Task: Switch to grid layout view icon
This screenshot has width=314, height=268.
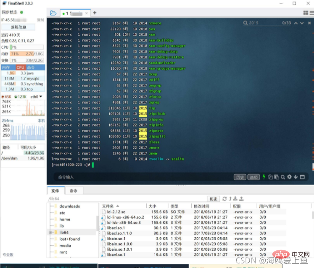Action: (306, 13)
